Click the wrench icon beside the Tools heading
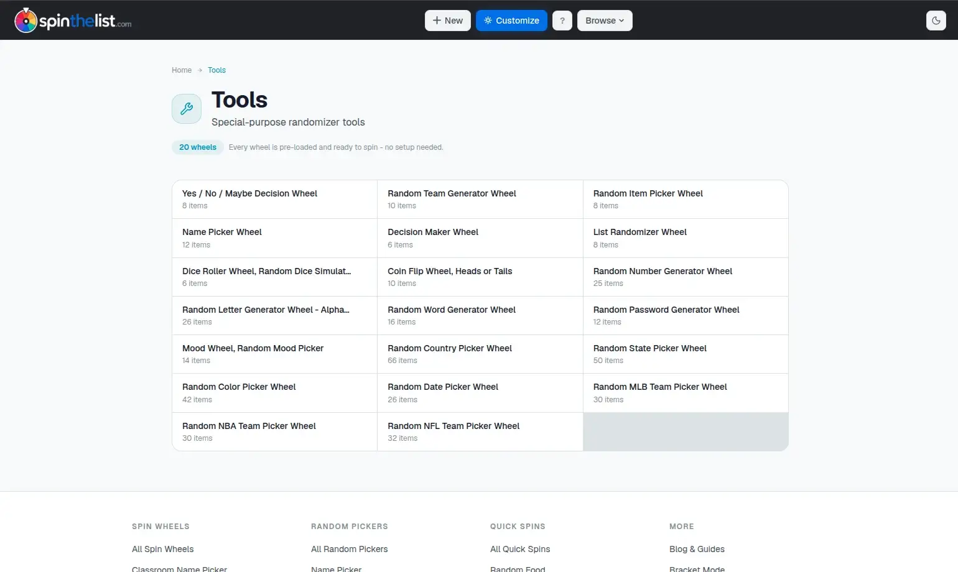 (x=187, y=109)
